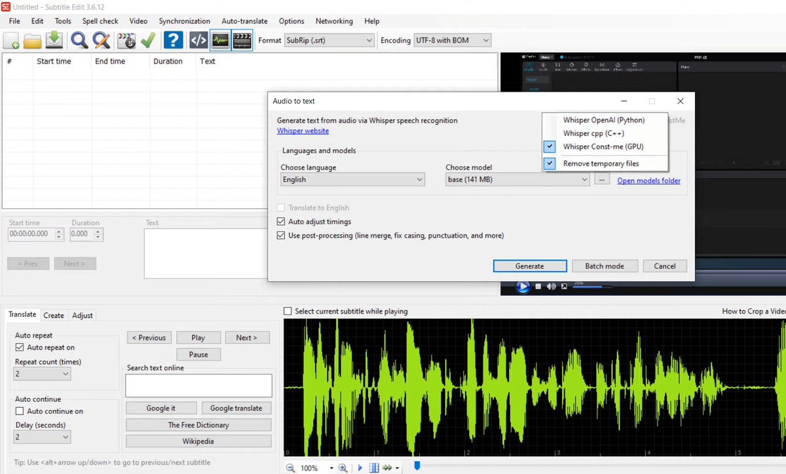The width and height of the screenshot is (786, 474).
Task: Open Find with the magnifier icon
Action: point(79,41)
